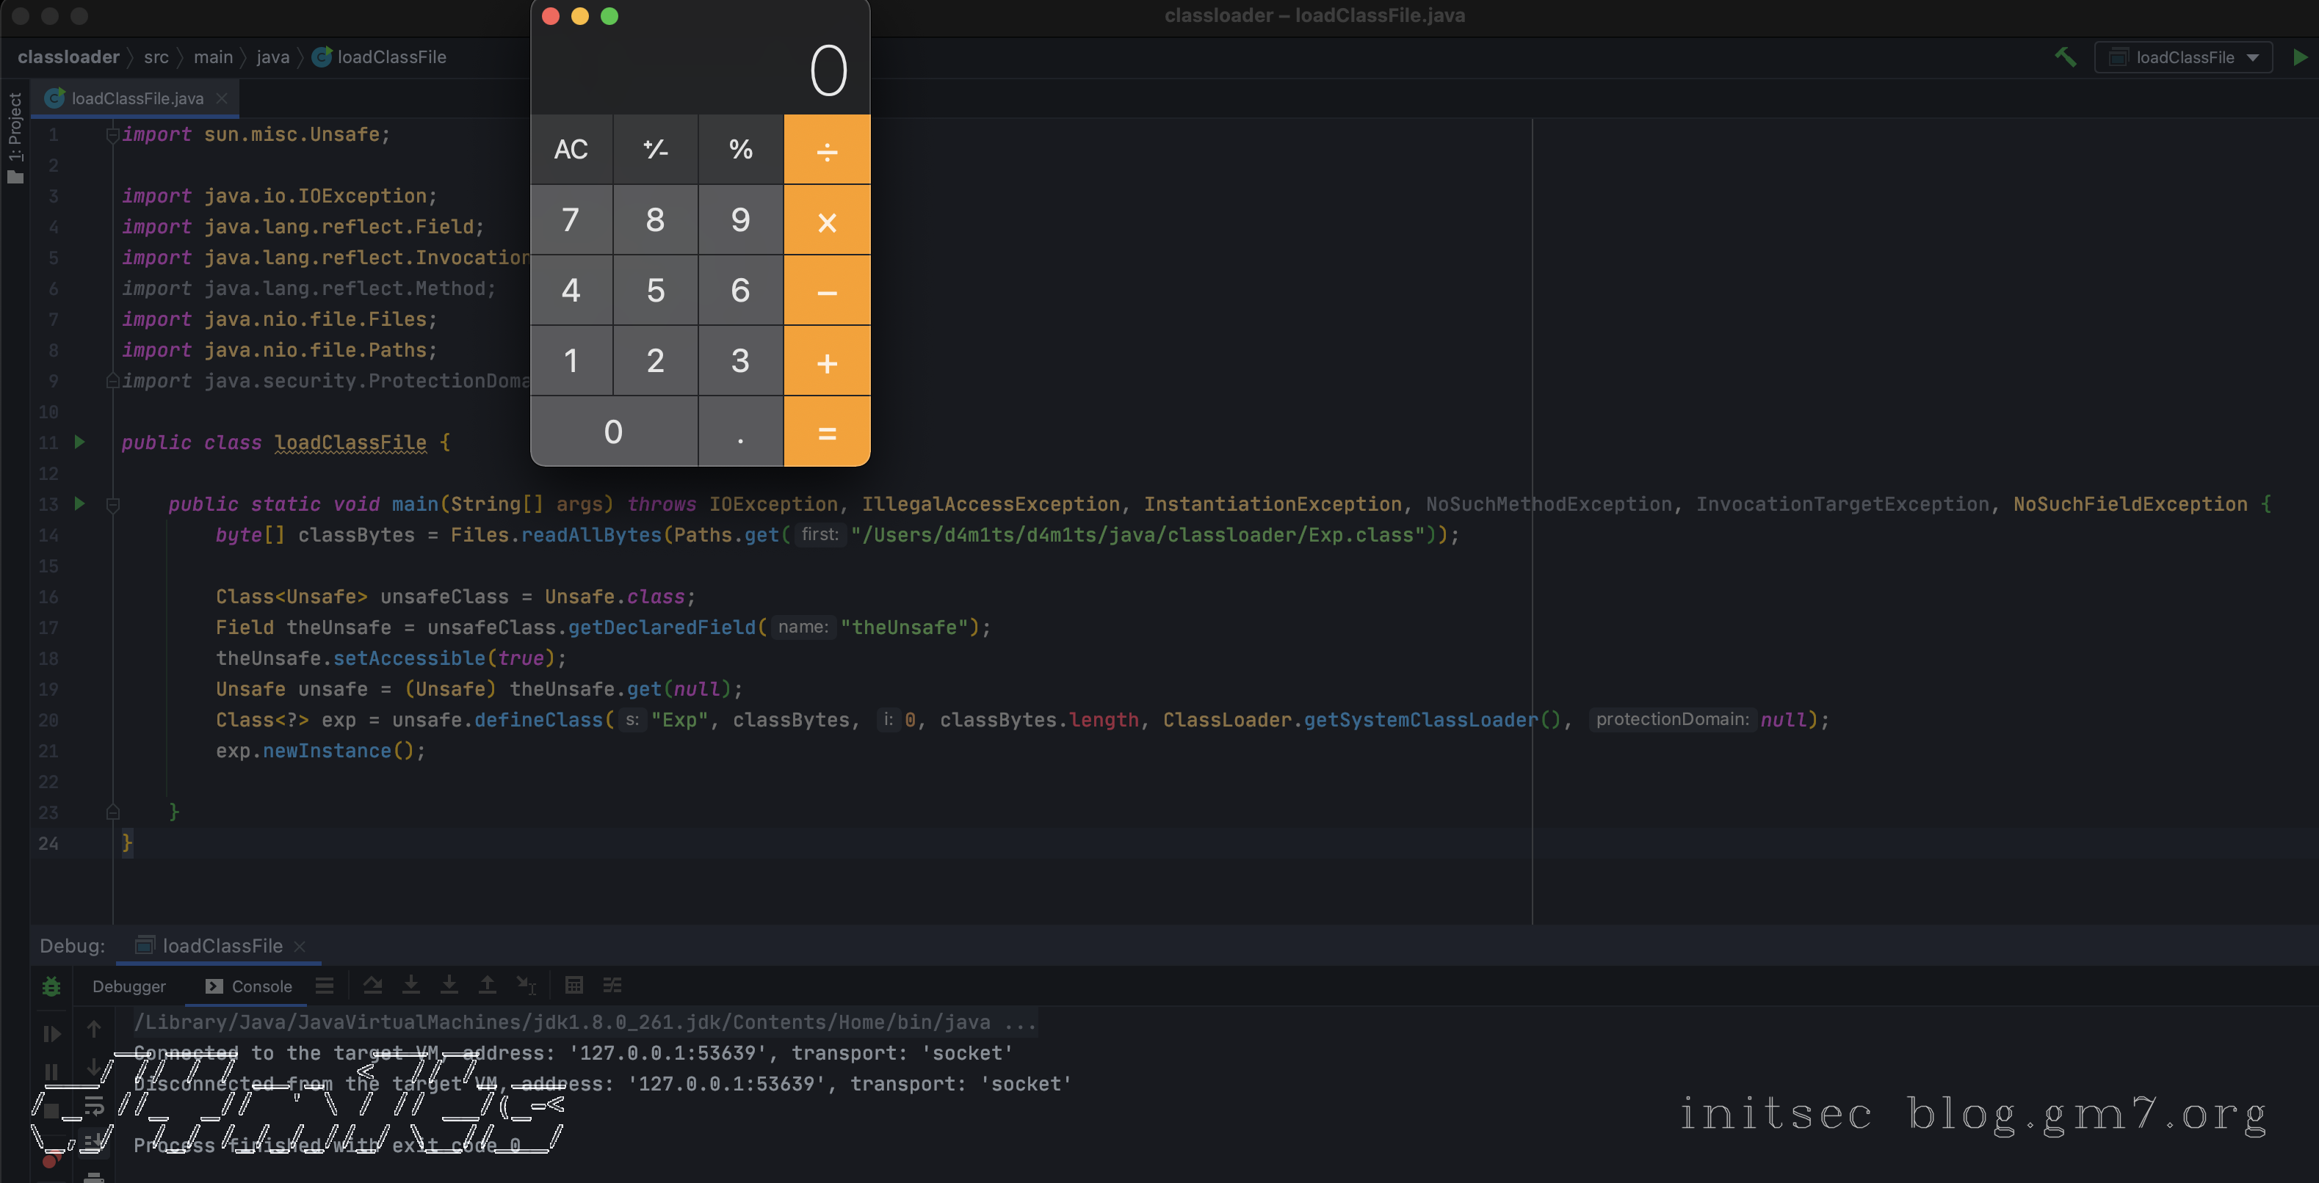Click the Resume Program icon in debug sidebar
Screen dimensions: 2319x1183
(51, 1034)
